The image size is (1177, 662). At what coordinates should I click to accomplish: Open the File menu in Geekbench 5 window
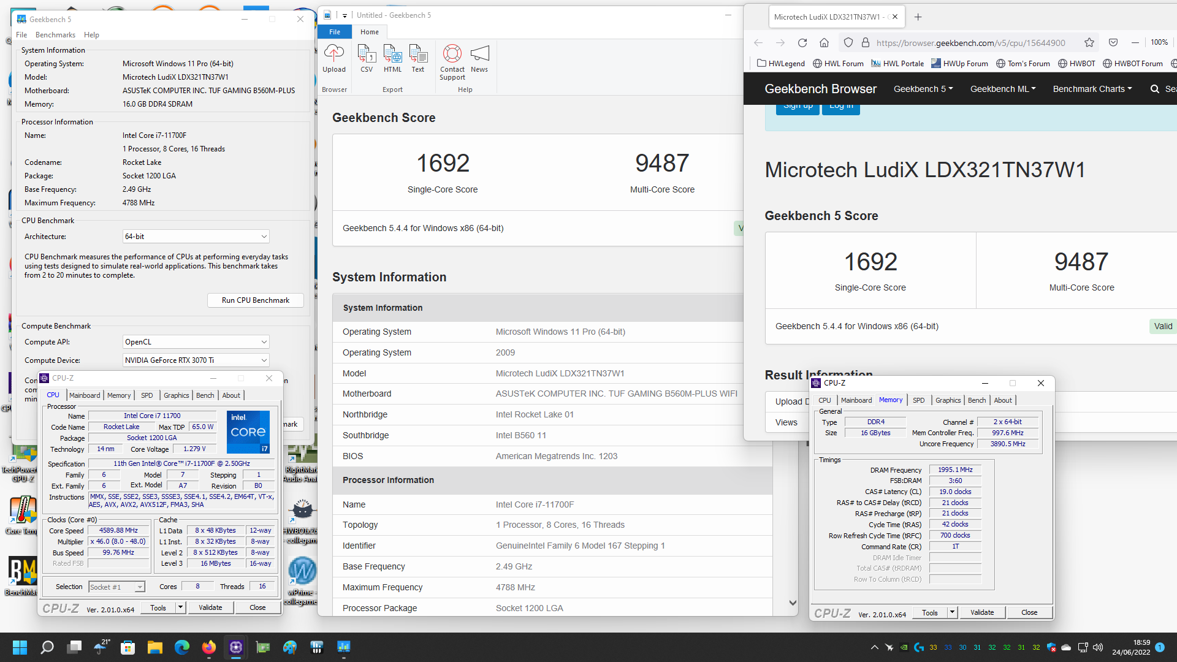click(x=21, y=35)
